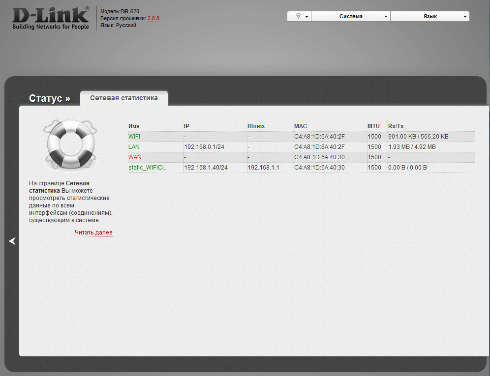Image resolution: width=490 pixels, height=376 pixels.
Task: Open the WIFI interface entry
Action: coord(134,137)
